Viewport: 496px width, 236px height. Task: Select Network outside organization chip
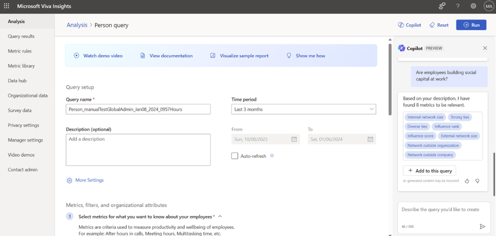(x=433, y=146)
